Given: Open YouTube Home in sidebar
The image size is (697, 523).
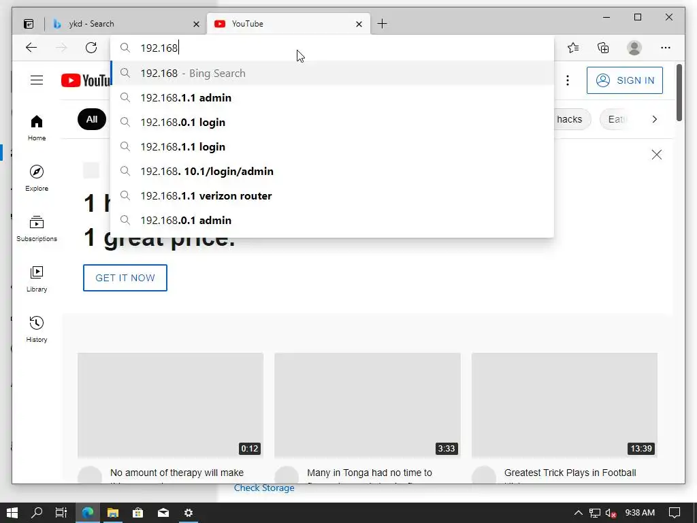Looking at the screenshot, I should (x=37, y=128).
